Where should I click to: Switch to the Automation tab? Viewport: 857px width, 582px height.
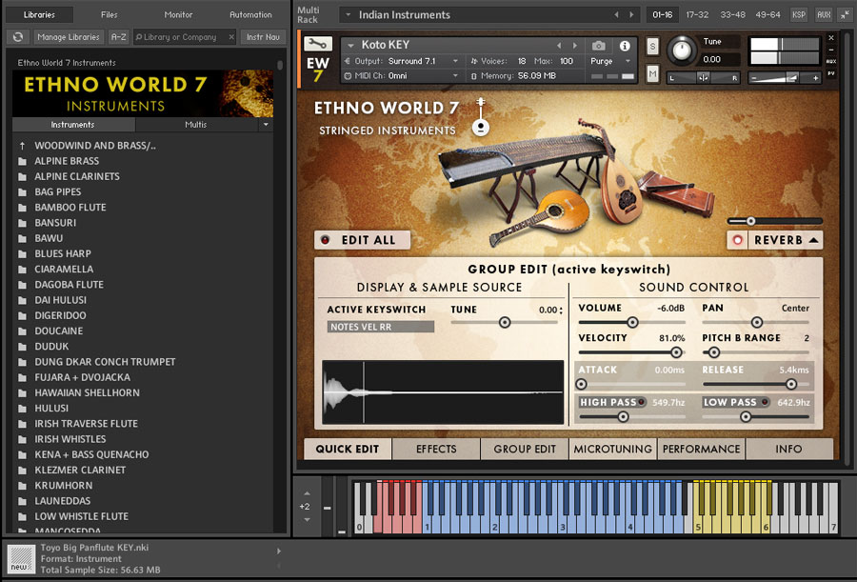tap(250, 15)
